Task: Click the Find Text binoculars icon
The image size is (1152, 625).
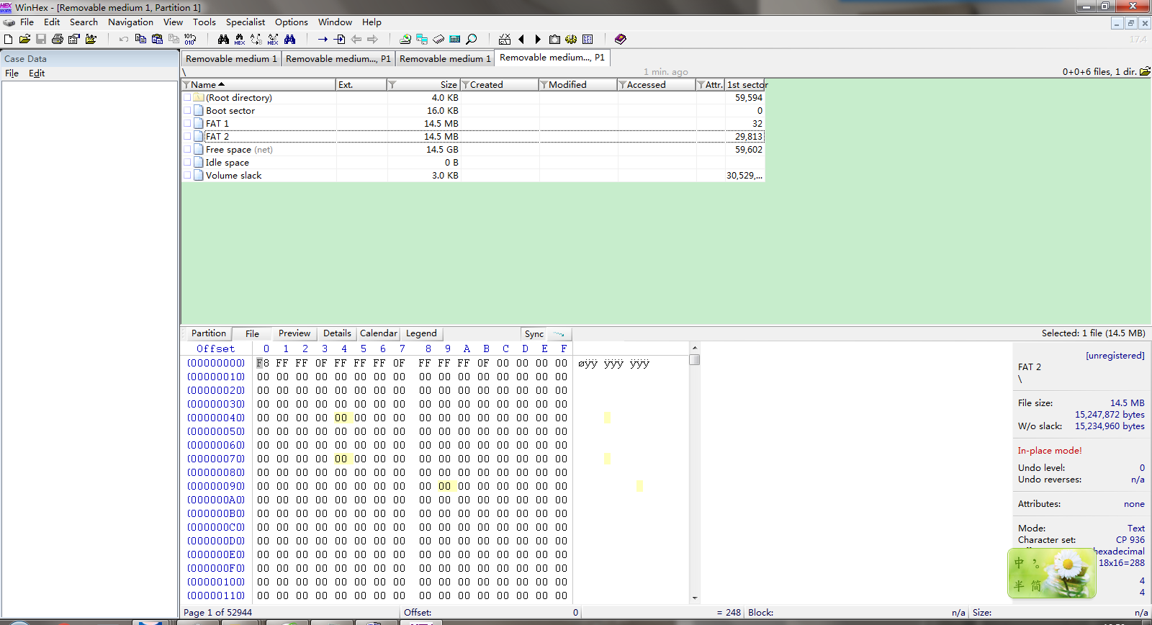Action: pos(223,39)
